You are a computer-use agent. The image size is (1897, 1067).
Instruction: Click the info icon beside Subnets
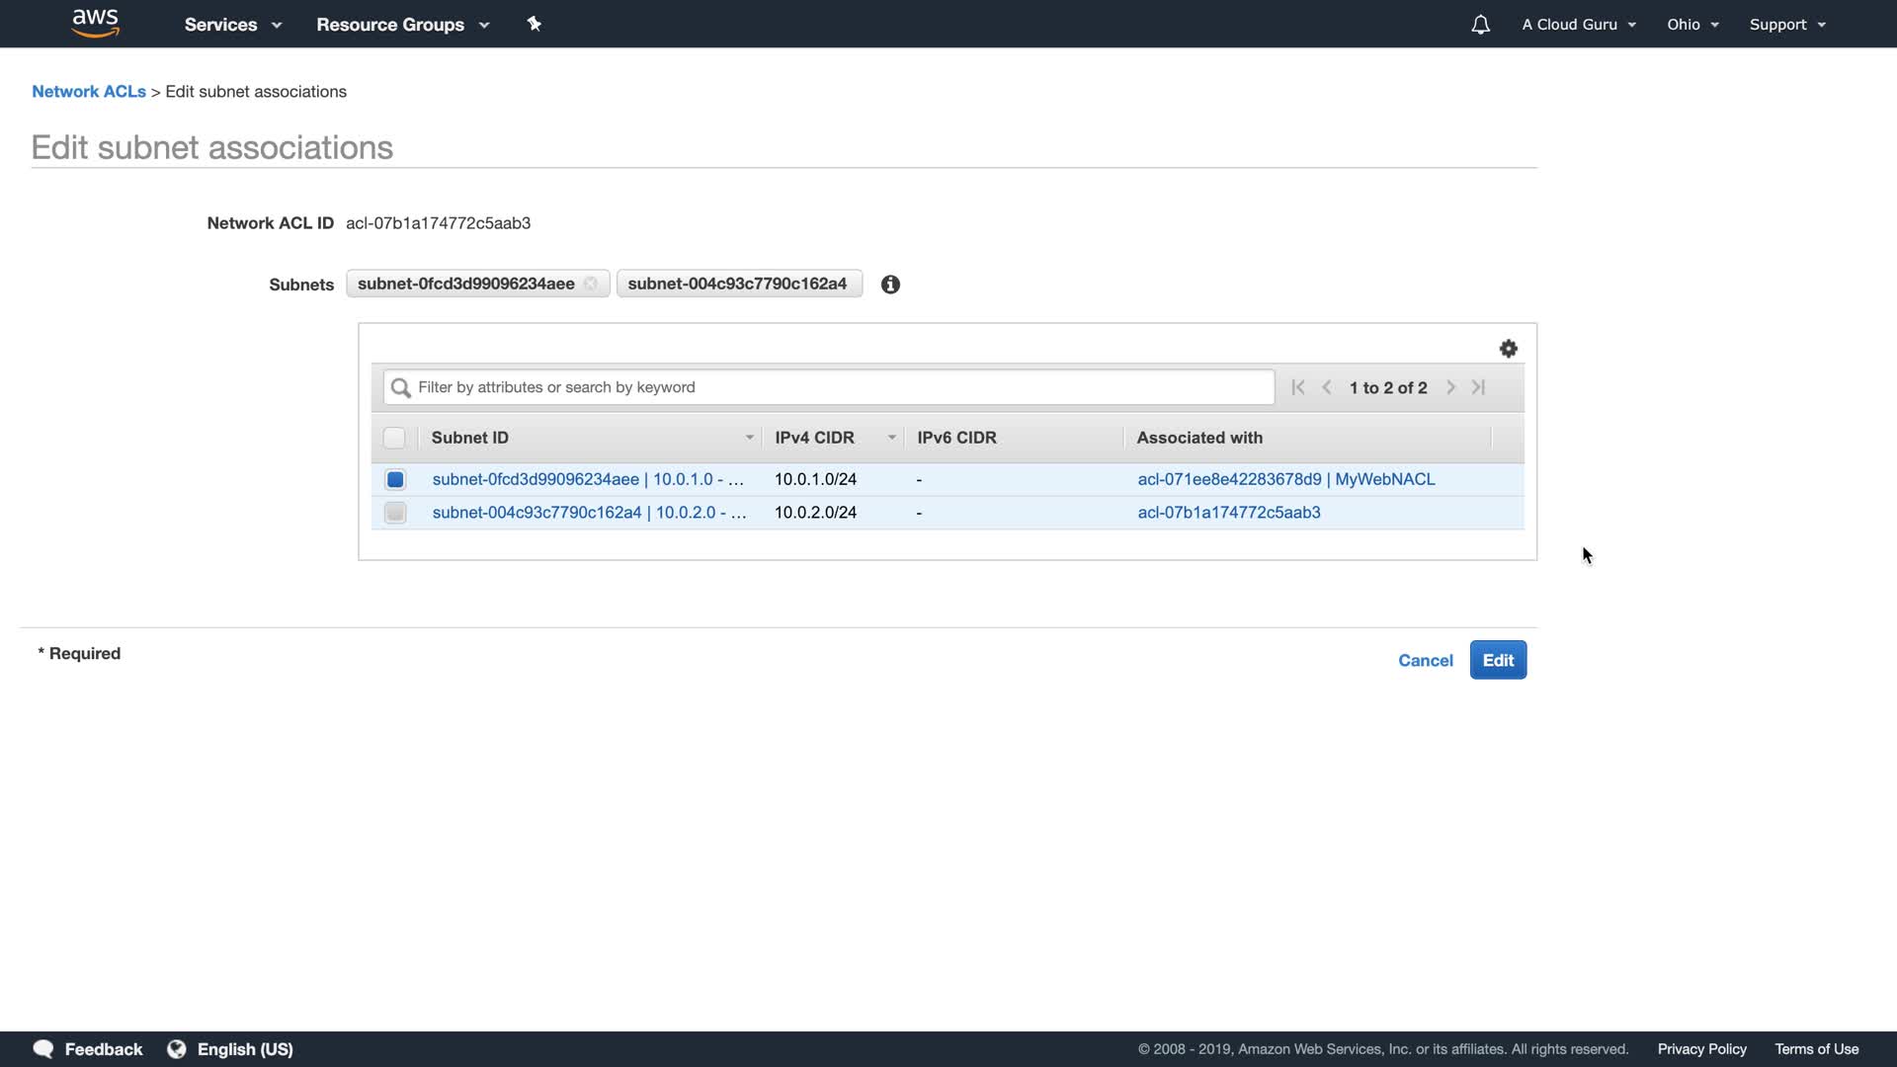coord(890,285)
